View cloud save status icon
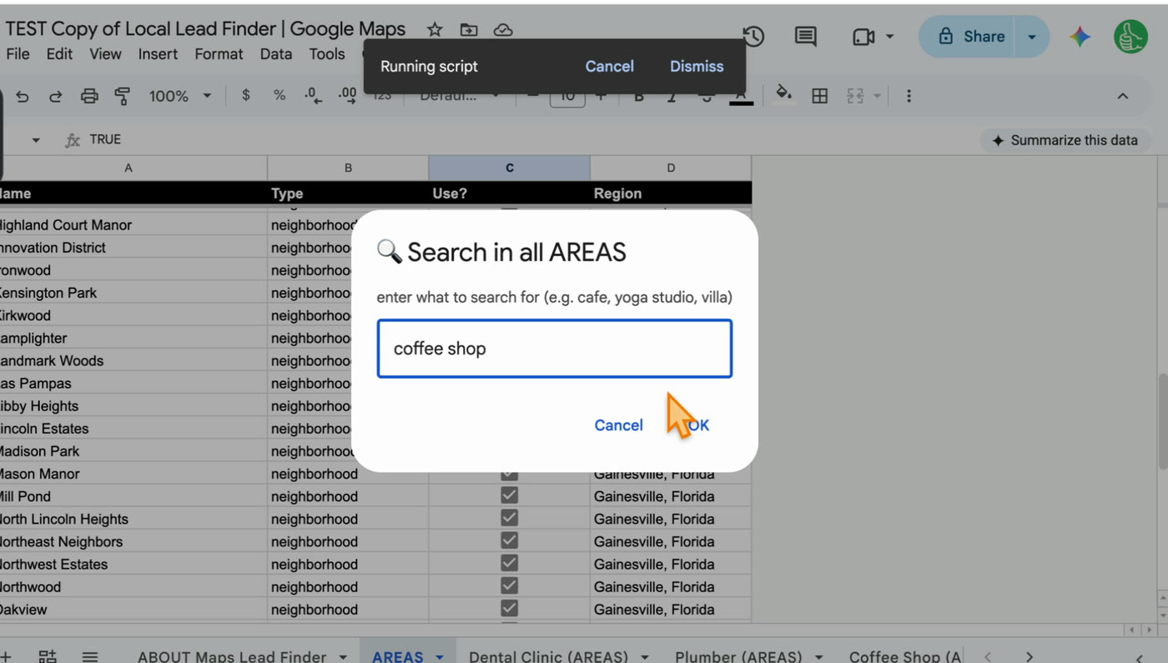 tap(503, 30)
